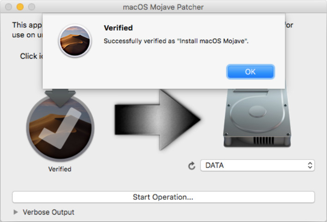
Task: Click the "Verified" label under installer icon
Action: pos(60,169)
